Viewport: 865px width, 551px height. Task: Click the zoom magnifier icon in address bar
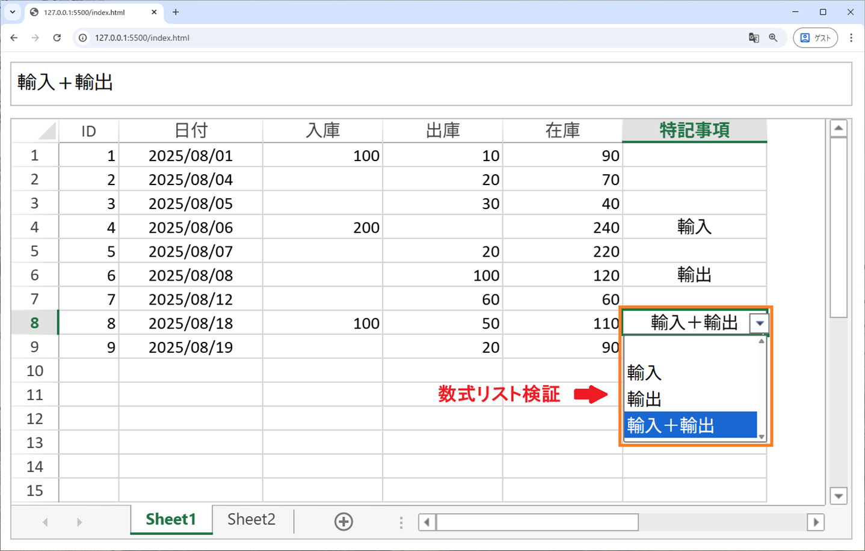coord(773,37)
